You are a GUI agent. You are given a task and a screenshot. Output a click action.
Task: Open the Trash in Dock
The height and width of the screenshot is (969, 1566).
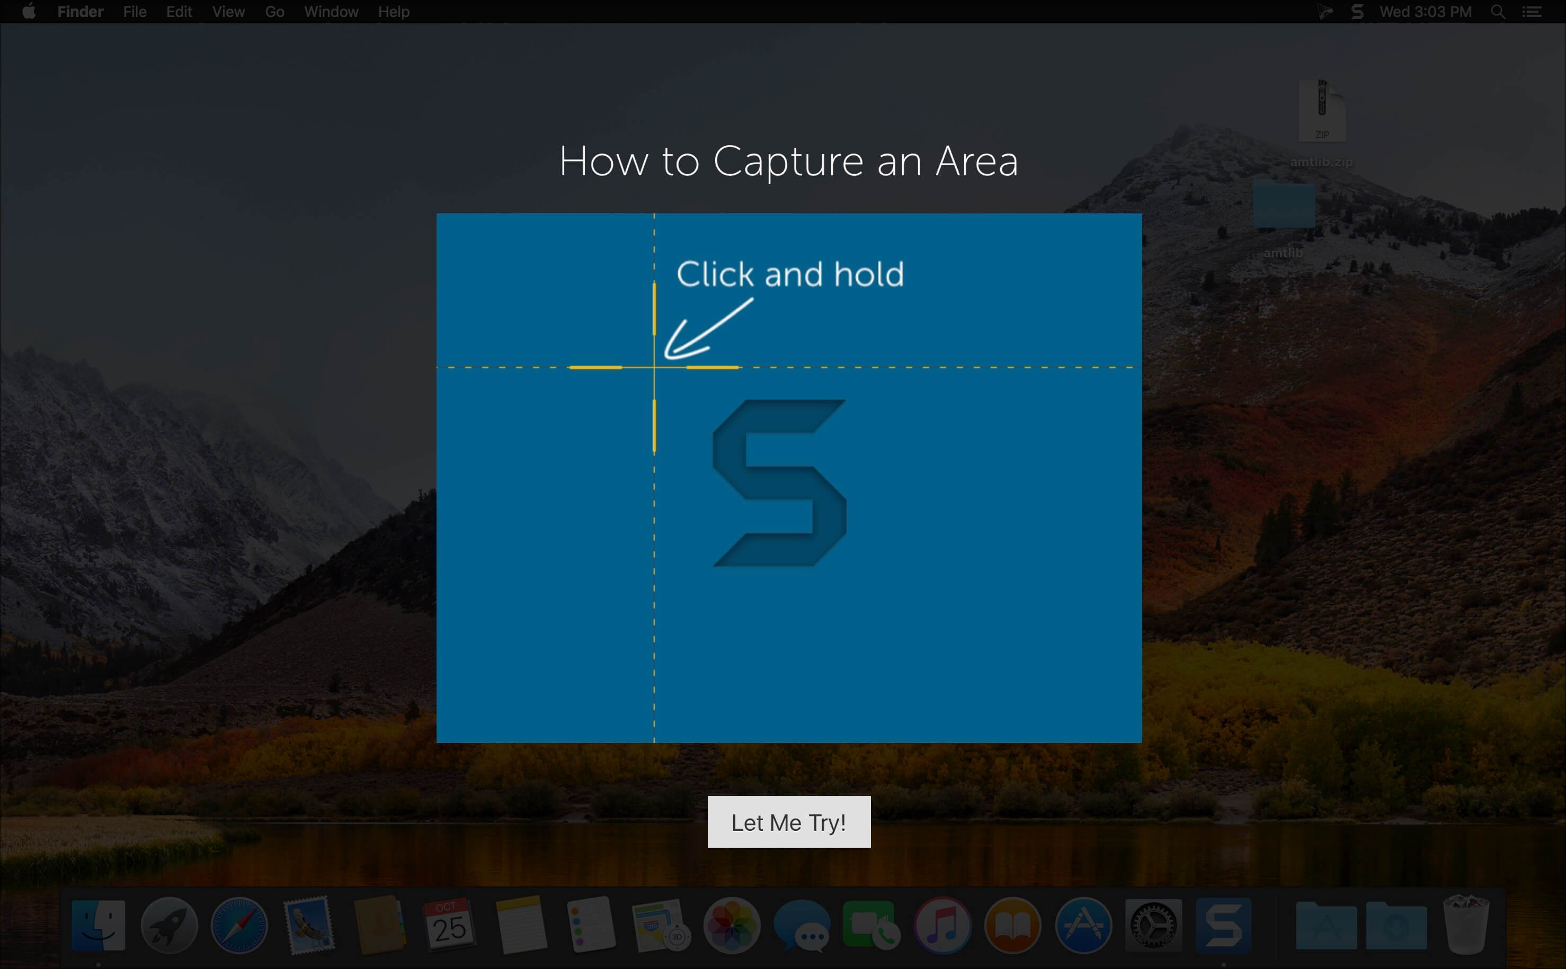click(x=1466, y=923)
